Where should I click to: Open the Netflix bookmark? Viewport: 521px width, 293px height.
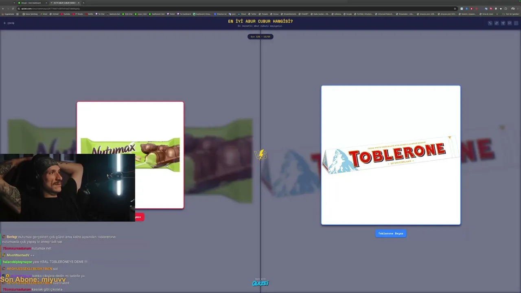tap(89, 14)
